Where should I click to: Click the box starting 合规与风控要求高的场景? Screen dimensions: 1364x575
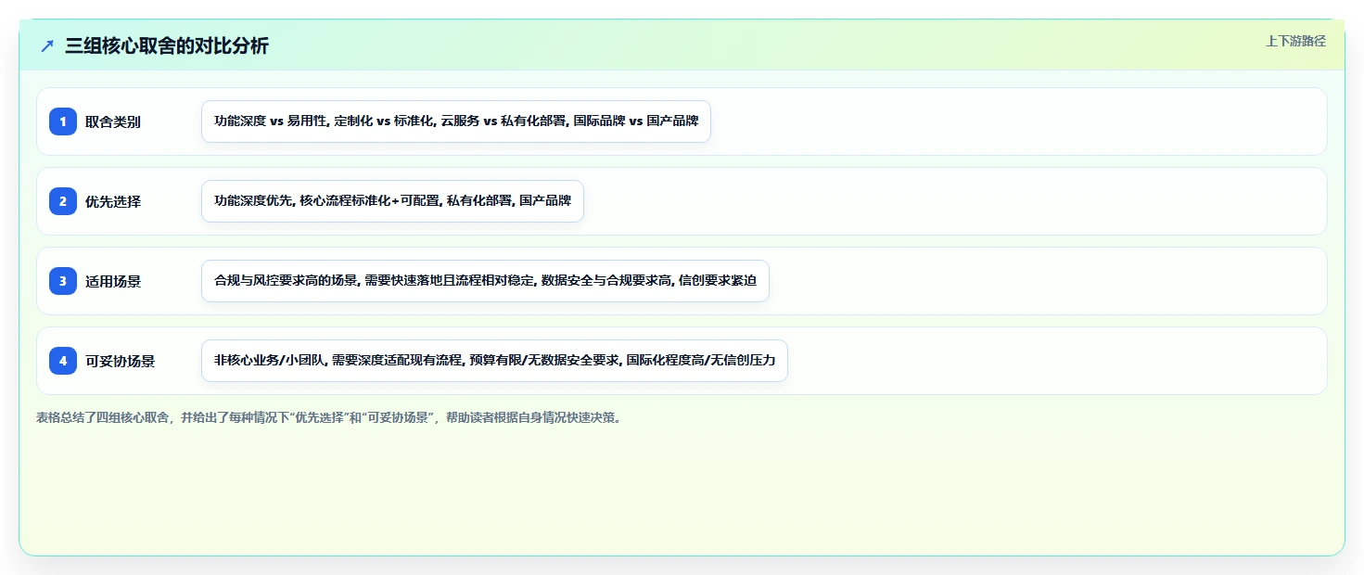coord(485,281)
